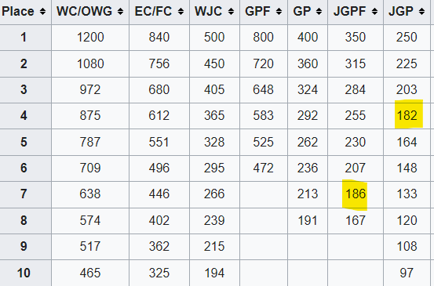Select the 97 JGP value
Viewport: 434px width, 286px height.
407,273
